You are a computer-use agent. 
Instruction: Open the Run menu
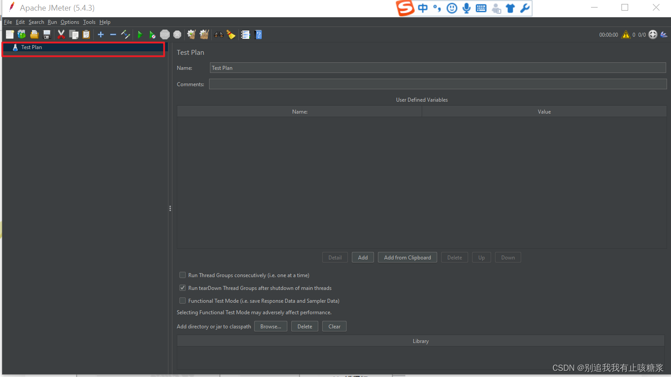(52, 22)
